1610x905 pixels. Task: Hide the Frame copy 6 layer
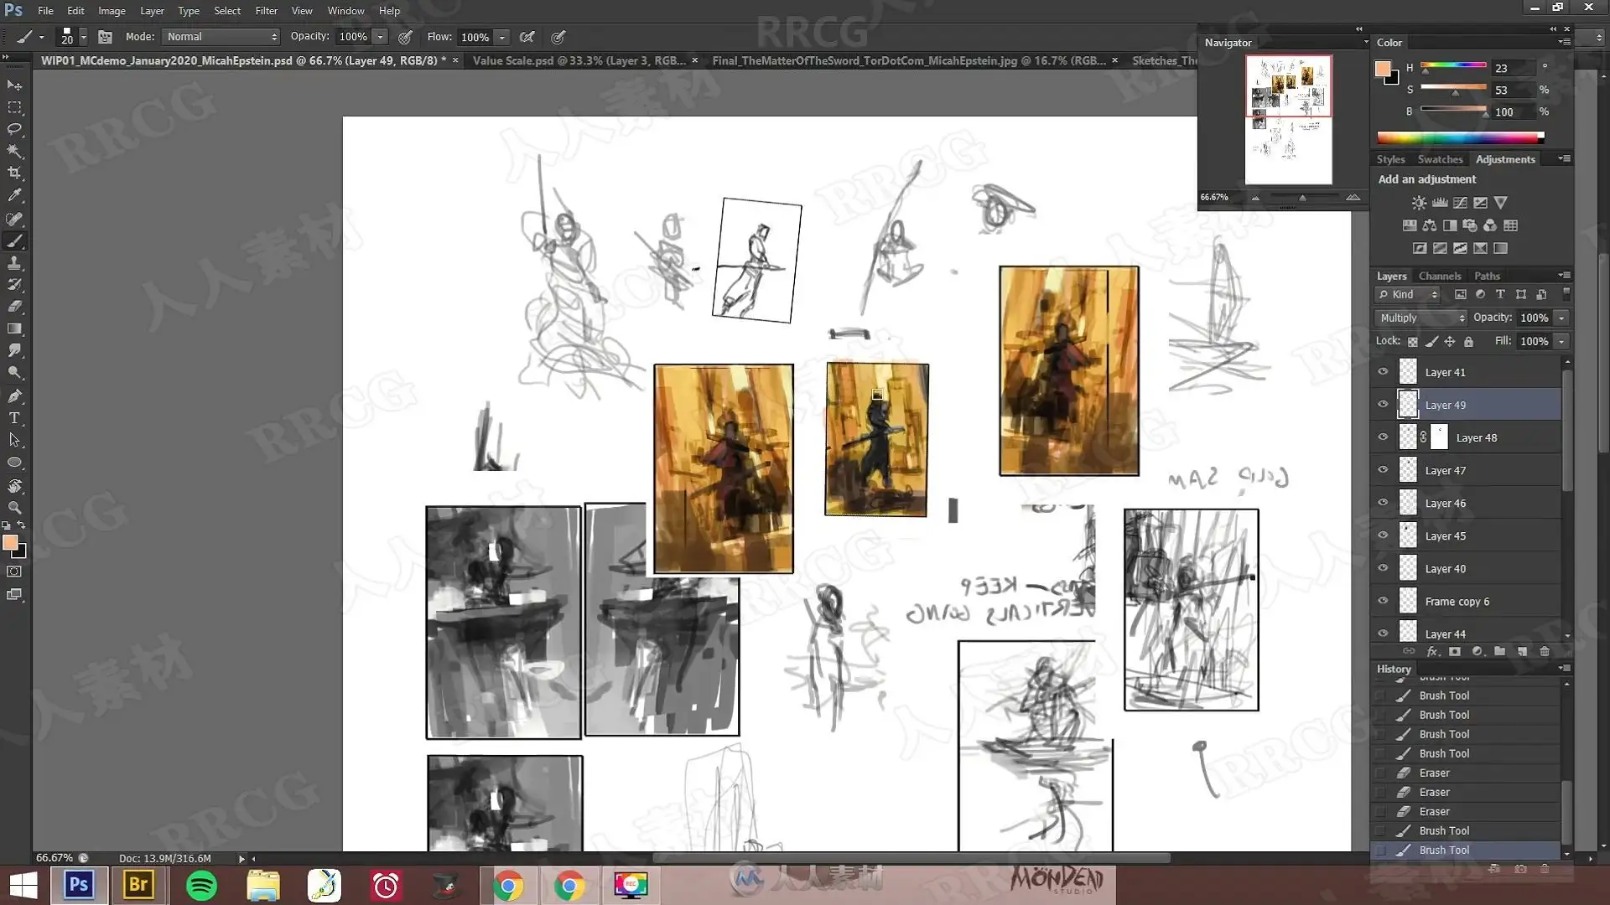click(1383, 601)
